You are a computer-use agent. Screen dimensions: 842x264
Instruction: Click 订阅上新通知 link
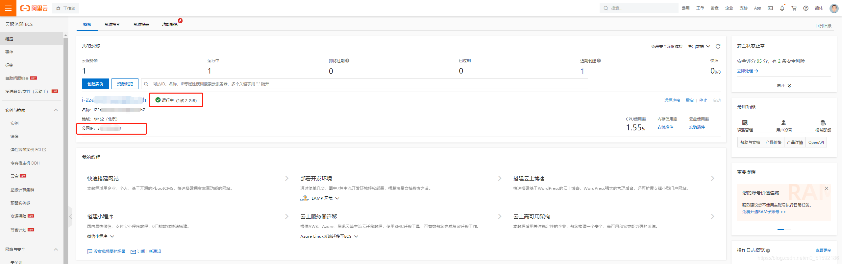[146, 252]
